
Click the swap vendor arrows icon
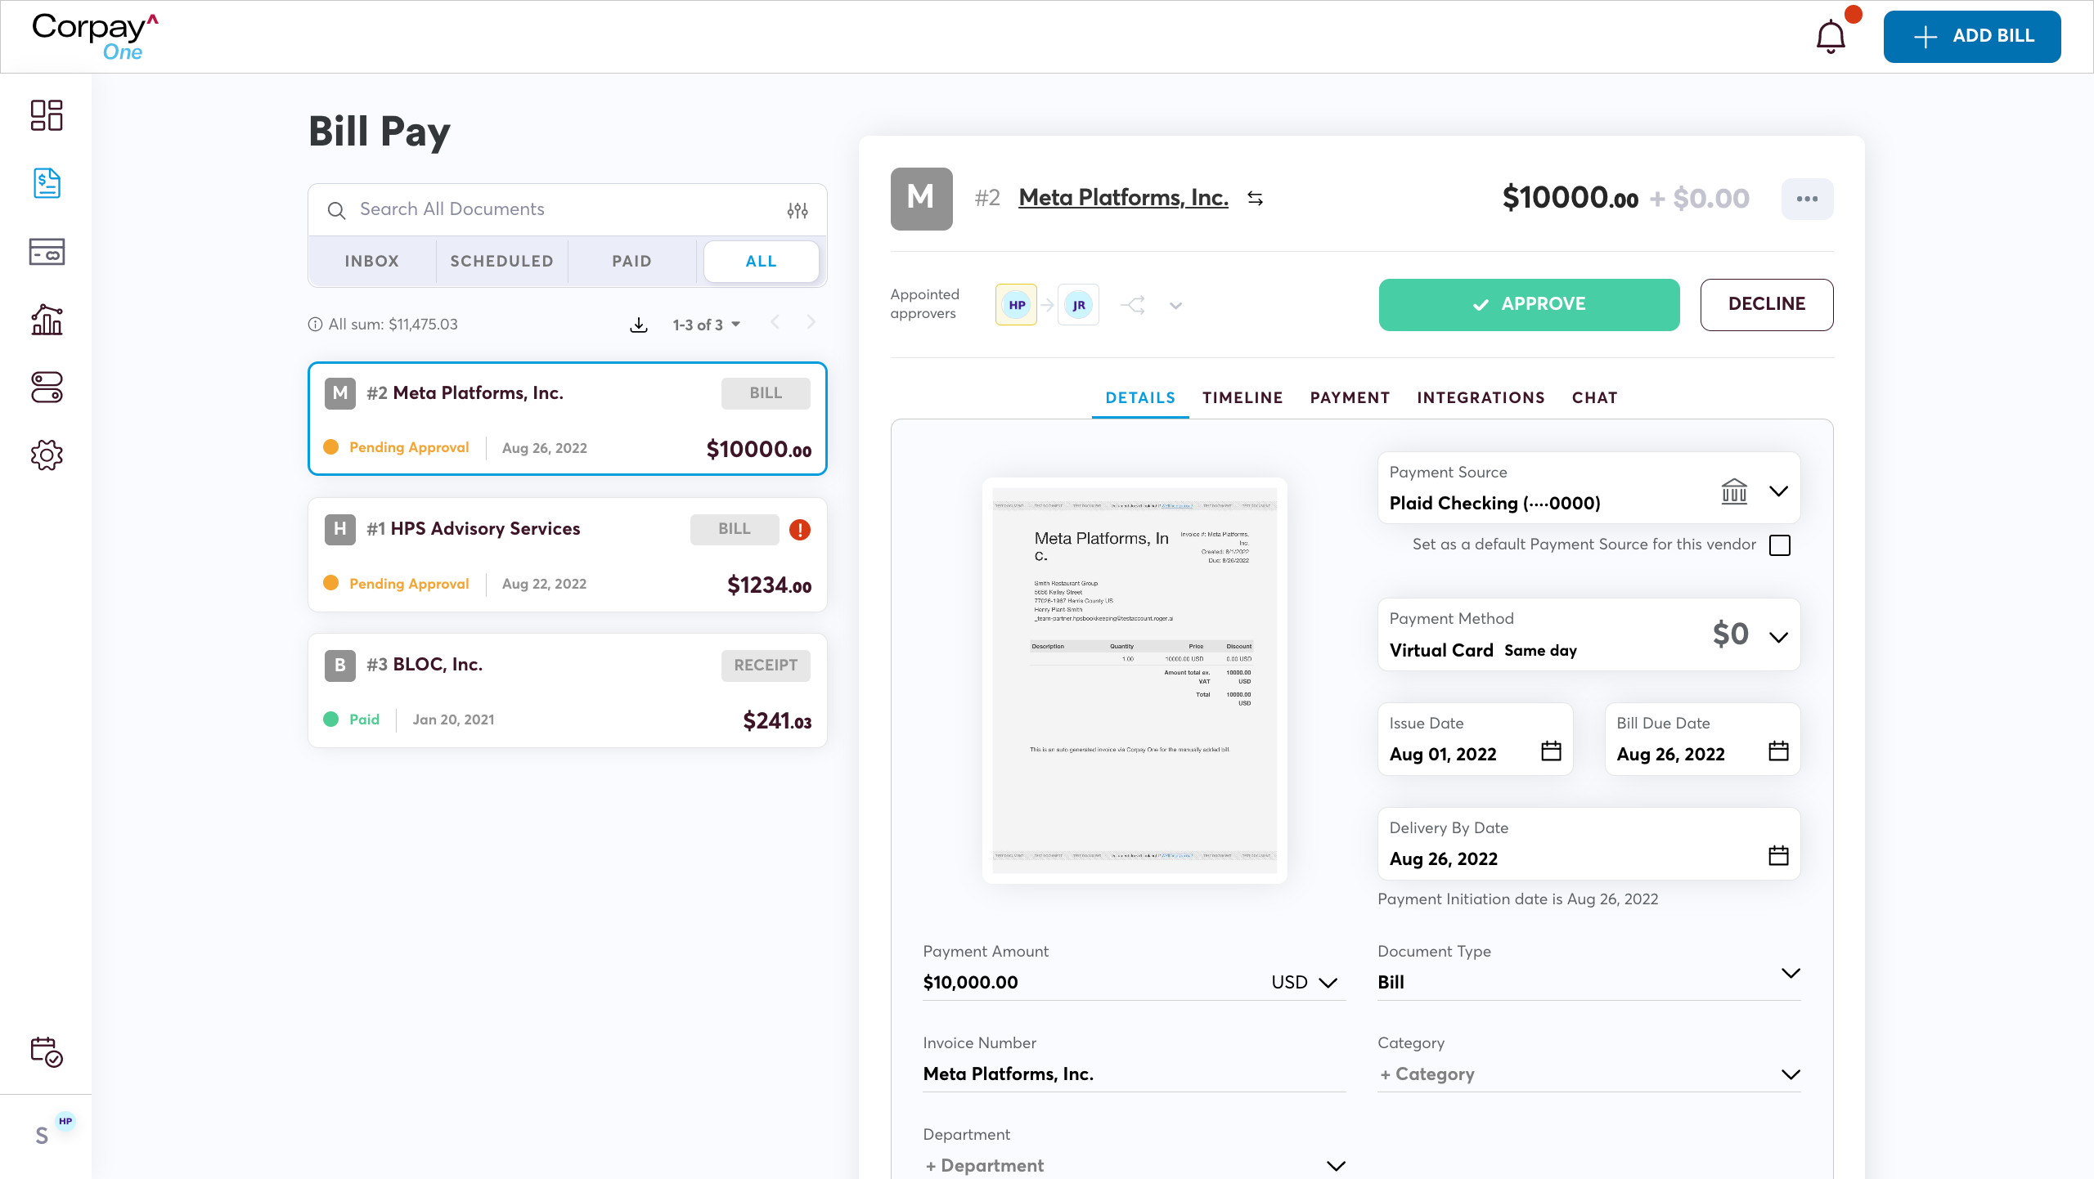click(1256, 199)
